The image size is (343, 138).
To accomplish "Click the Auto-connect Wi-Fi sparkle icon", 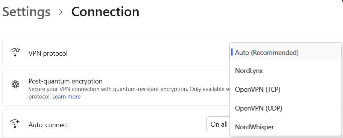I will [15, 124].
